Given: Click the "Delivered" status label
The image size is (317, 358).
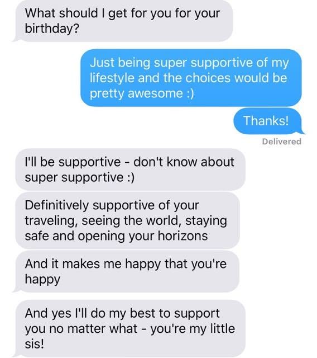Looking at the screenshot, I should pyautogui.click(x=282, y=142).
